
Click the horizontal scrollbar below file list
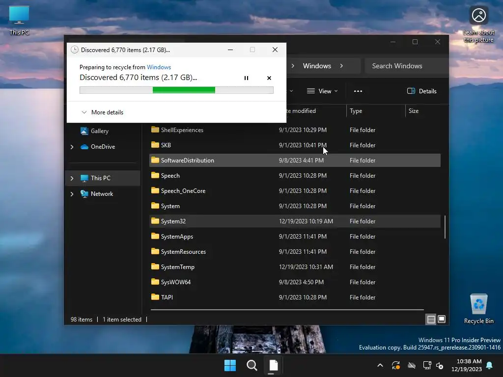pos(287,310)
